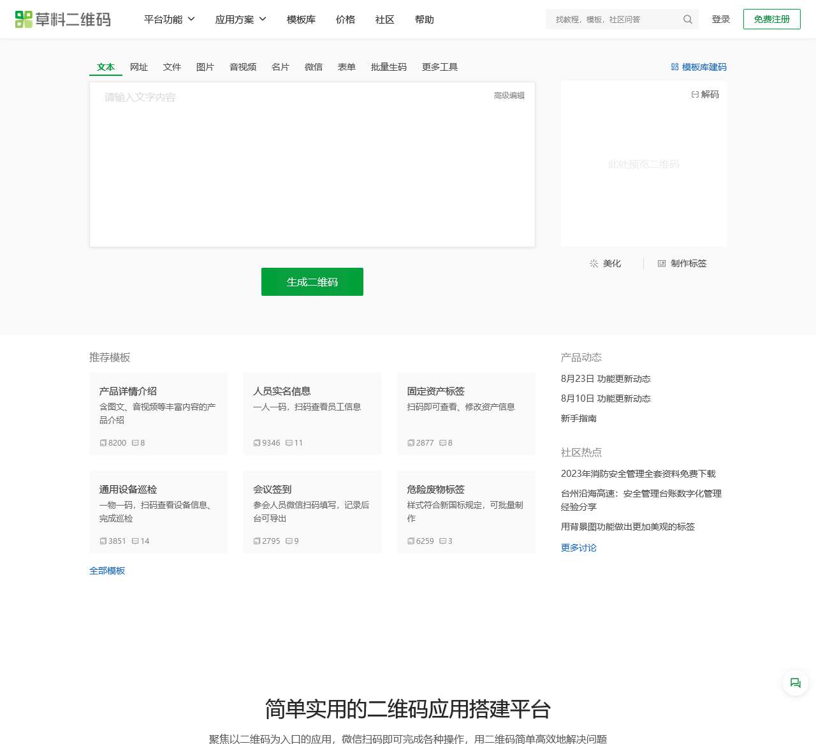Expand the 应用方案 dropdown
The height and width of the screenshot is (744, 816).
[240, 19]
